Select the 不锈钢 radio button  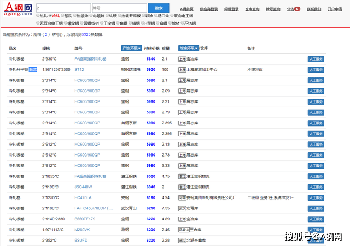(x=182, y=23)
